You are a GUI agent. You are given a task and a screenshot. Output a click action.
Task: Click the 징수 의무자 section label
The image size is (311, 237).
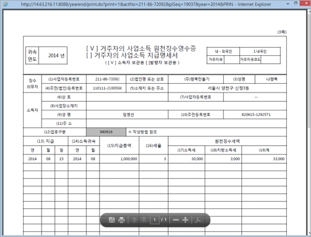click(x=32, y=84)
